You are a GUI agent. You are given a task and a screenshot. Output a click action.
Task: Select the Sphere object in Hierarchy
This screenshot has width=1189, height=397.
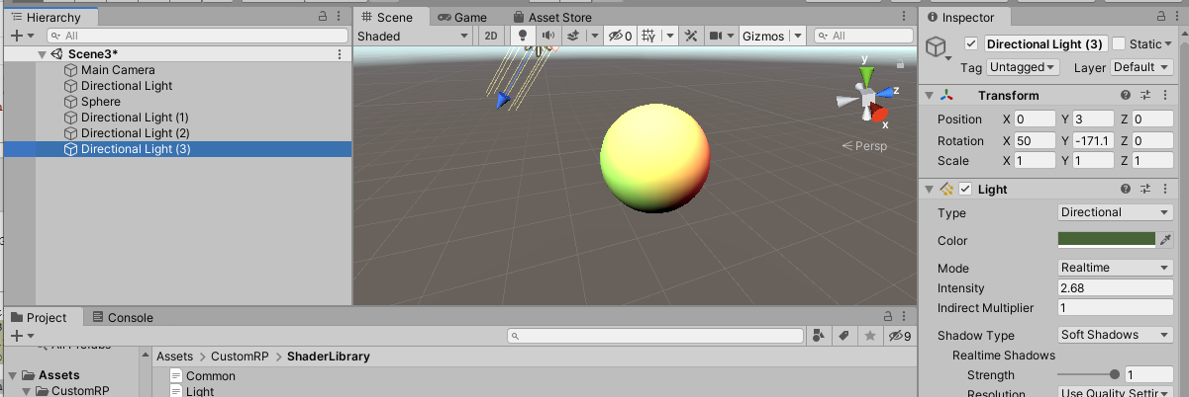[x=101, y=102]
